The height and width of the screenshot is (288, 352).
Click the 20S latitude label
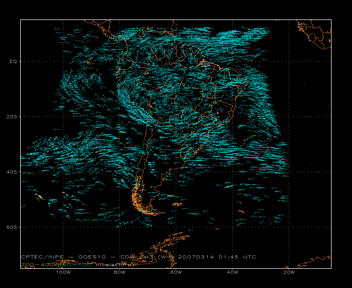point(12,117)
